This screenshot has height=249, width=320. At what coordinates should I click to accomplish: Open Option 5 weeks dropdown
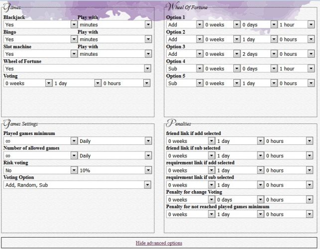[221, 84]
